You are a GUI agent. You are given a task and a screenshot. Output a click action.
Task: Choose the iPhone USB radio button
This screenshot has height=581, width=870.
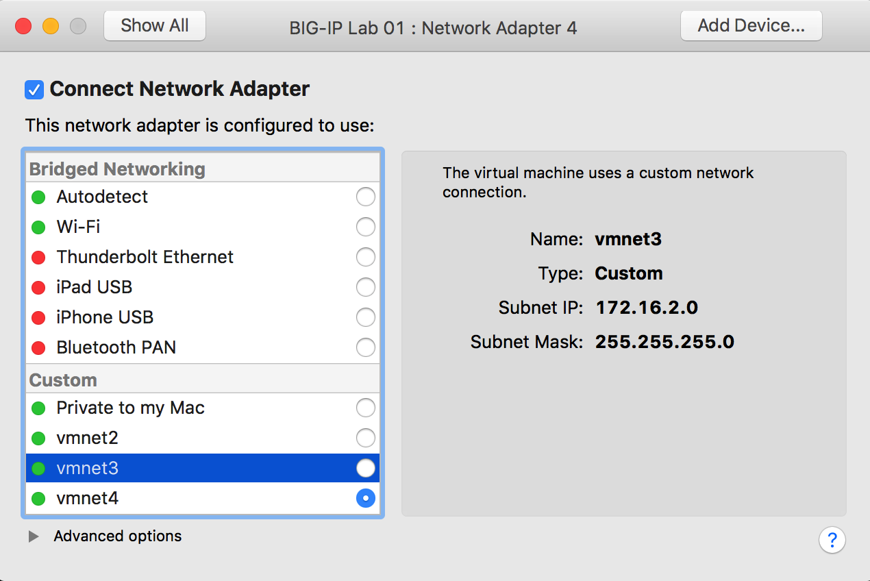[366, 318]
